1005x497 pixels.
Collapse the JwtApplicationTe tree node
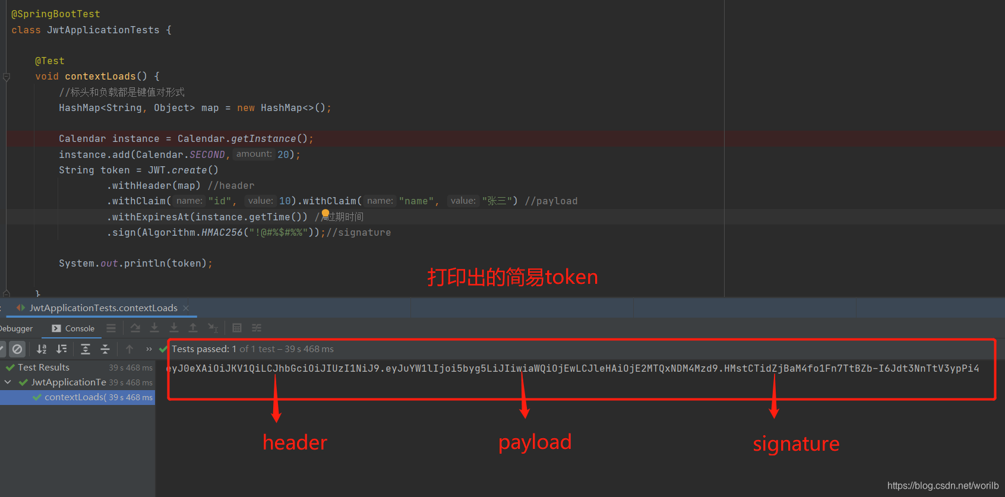pos(8,382)
